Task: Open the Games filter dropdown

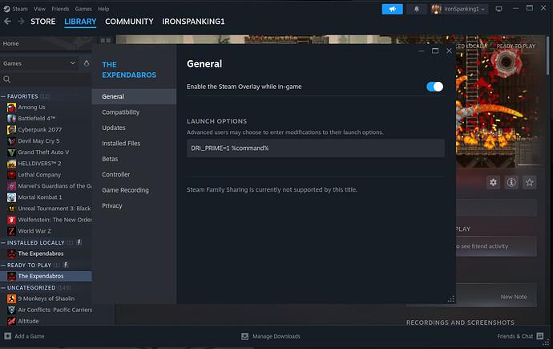Action: pyautogui.click(x=73, y=63)
